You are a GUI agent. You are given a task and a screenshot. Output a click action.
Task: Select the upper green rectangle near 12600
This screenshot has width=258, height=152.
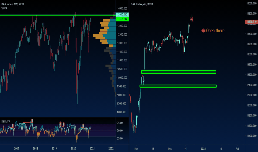tap(179, 72)
